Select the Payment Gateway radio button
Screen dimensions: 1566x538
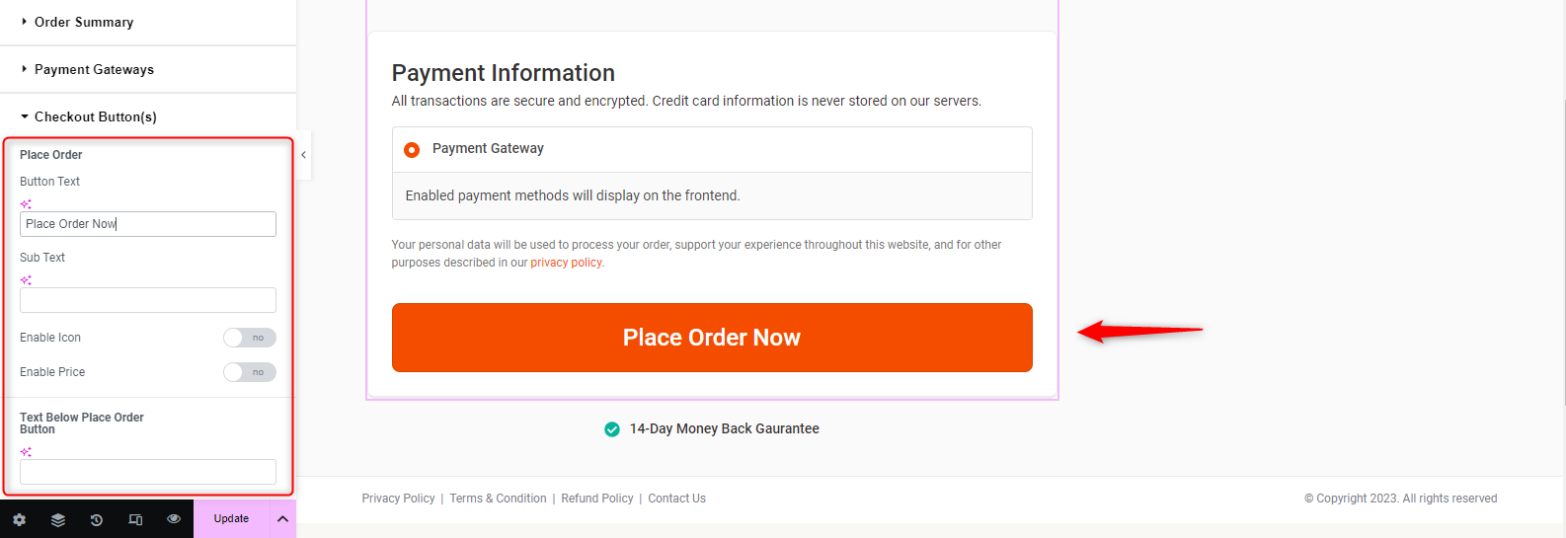coord(412,149)
